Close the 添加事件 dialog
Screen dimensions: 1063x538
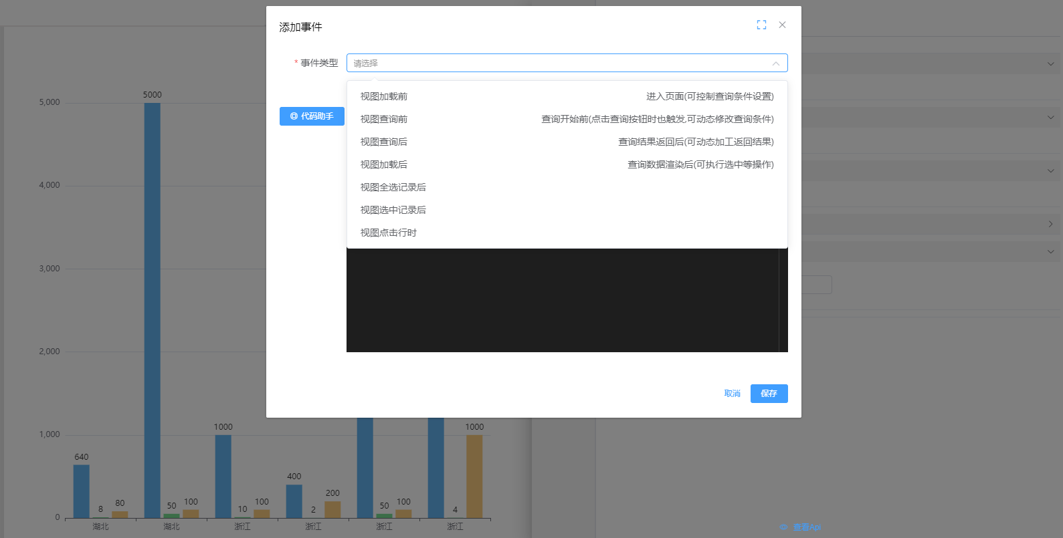(x=782, y=25)
